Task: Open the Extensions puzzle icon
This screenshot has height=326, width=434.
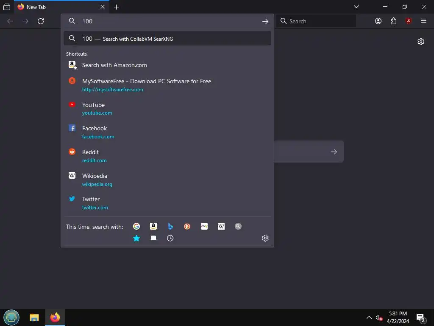Action: click(x=393, y=21)
